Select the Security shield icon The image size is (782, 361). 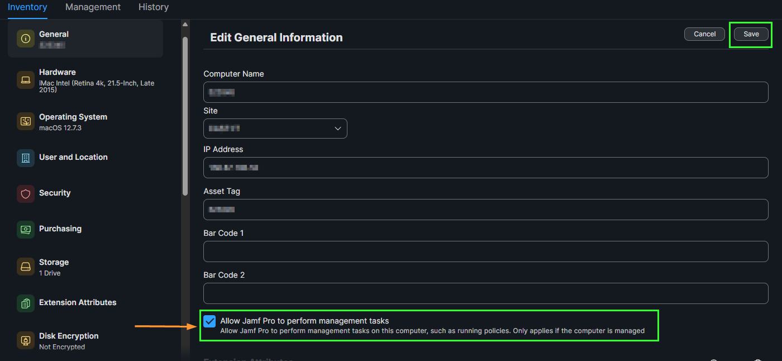(x=26, y=194)
